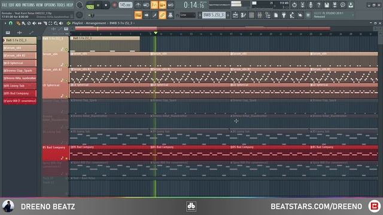This screenshot has height=215, width=383.
Task: Select previous pattern with left arrow
Action: coord(200,15)
